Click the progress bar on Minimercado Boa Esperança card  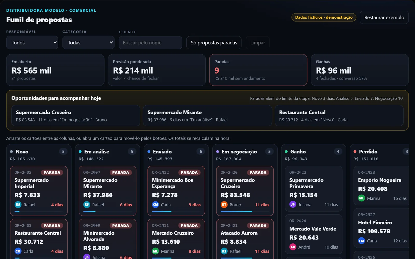176,212
